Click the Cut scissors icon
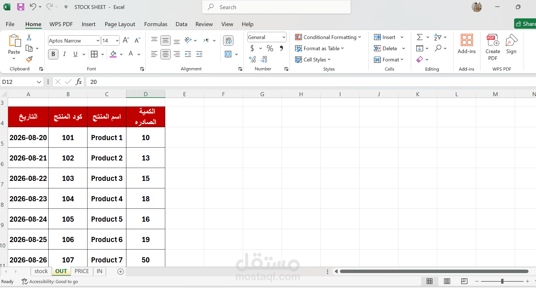Screen dimensions: 536x288 [29, 37]
